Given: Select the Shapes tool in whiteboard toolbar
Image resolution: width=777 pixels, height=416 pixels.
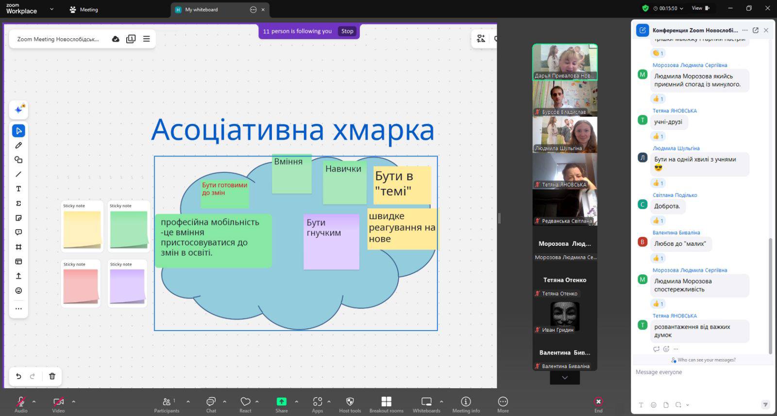Looking at the screenshot, I should coord(18,160).
